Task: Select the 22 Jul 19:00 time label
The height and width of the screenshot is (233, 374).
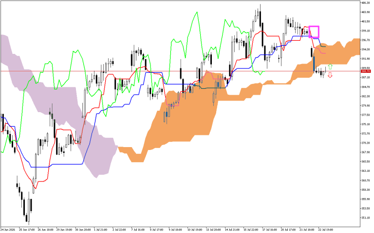Action: (x=325, y=230)
